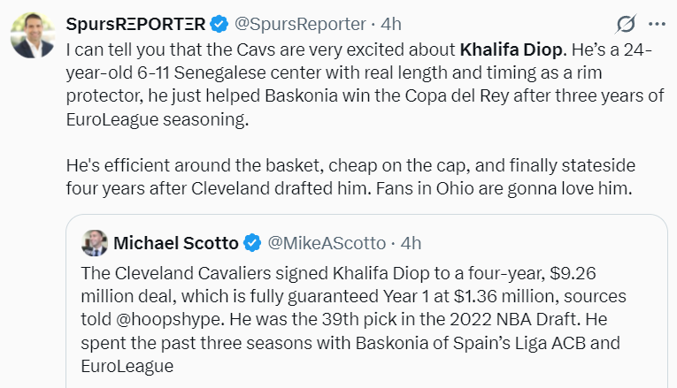Open SpursReporter's profile avatar photo
The image size is (677, 388).
(33, 35)
